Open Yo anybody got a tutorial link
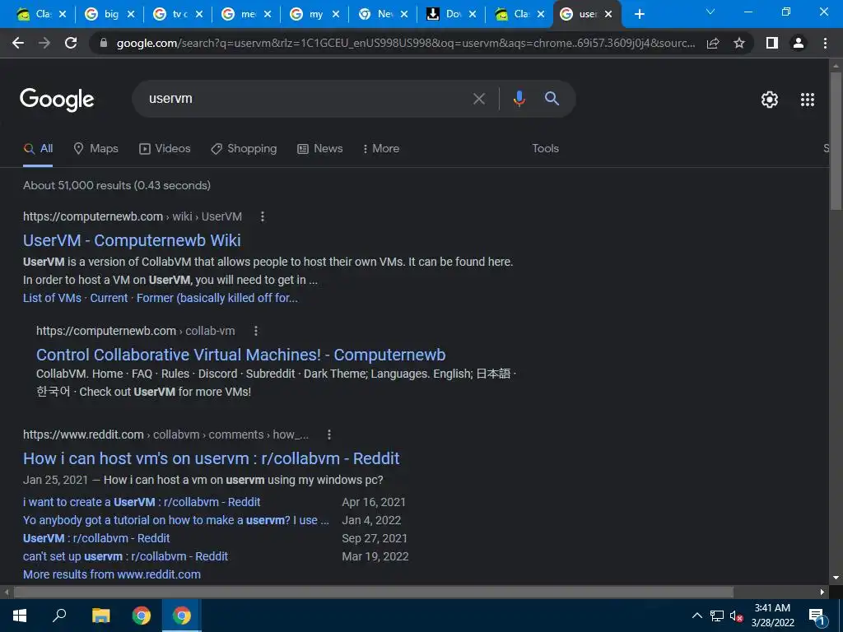The height and width of the screenshot is (632, 843). [x=176, y=521]
